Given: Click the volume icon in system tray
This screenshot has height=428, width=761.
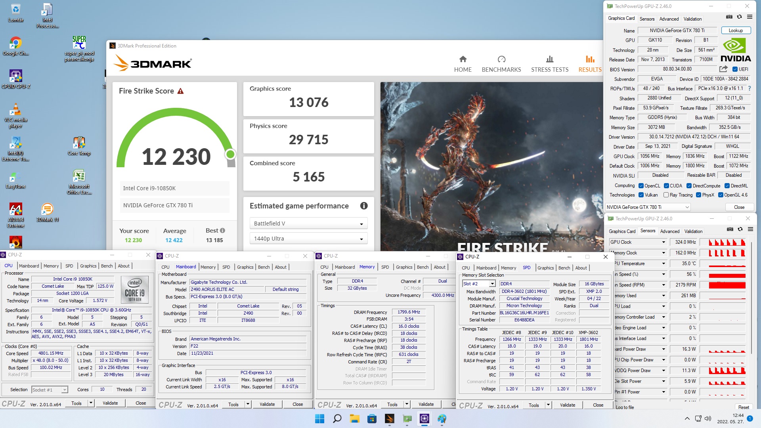Looking at the screenshot, I should (x=708, y=418).
